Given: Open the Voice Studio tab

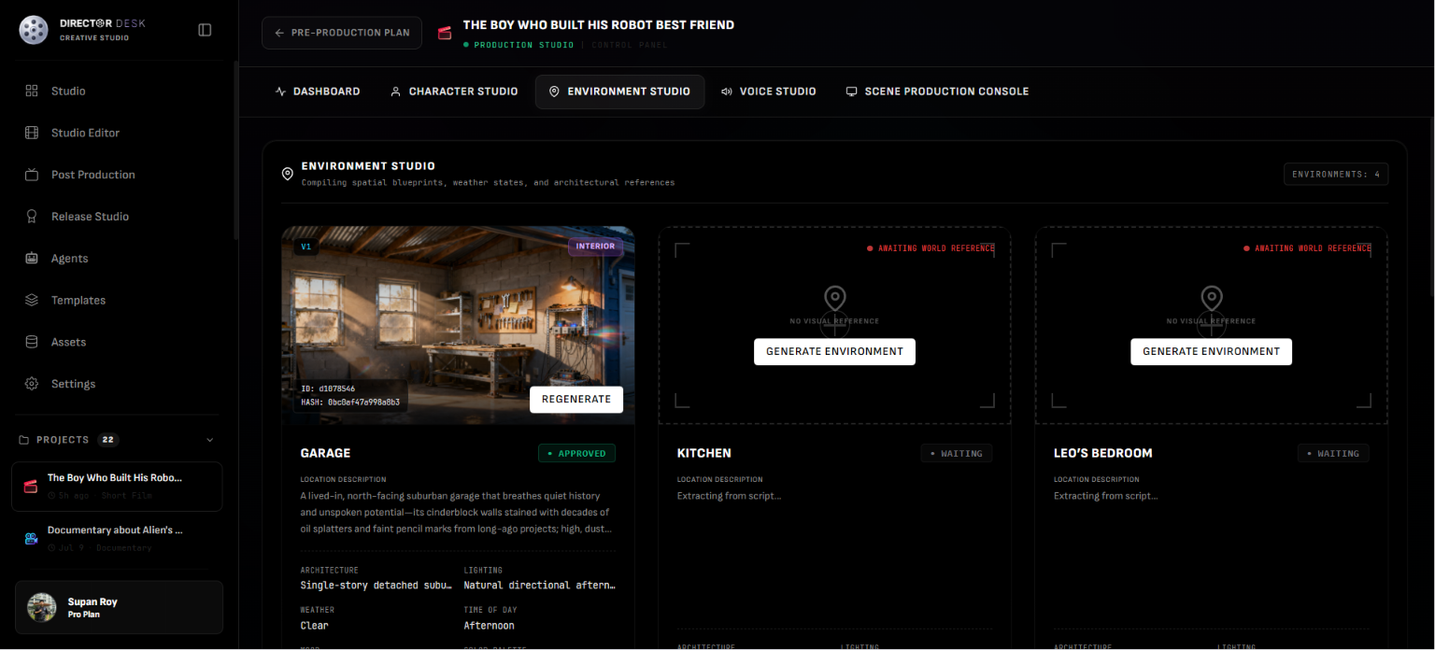Looking at the screenshot, I should pos(769,92).
